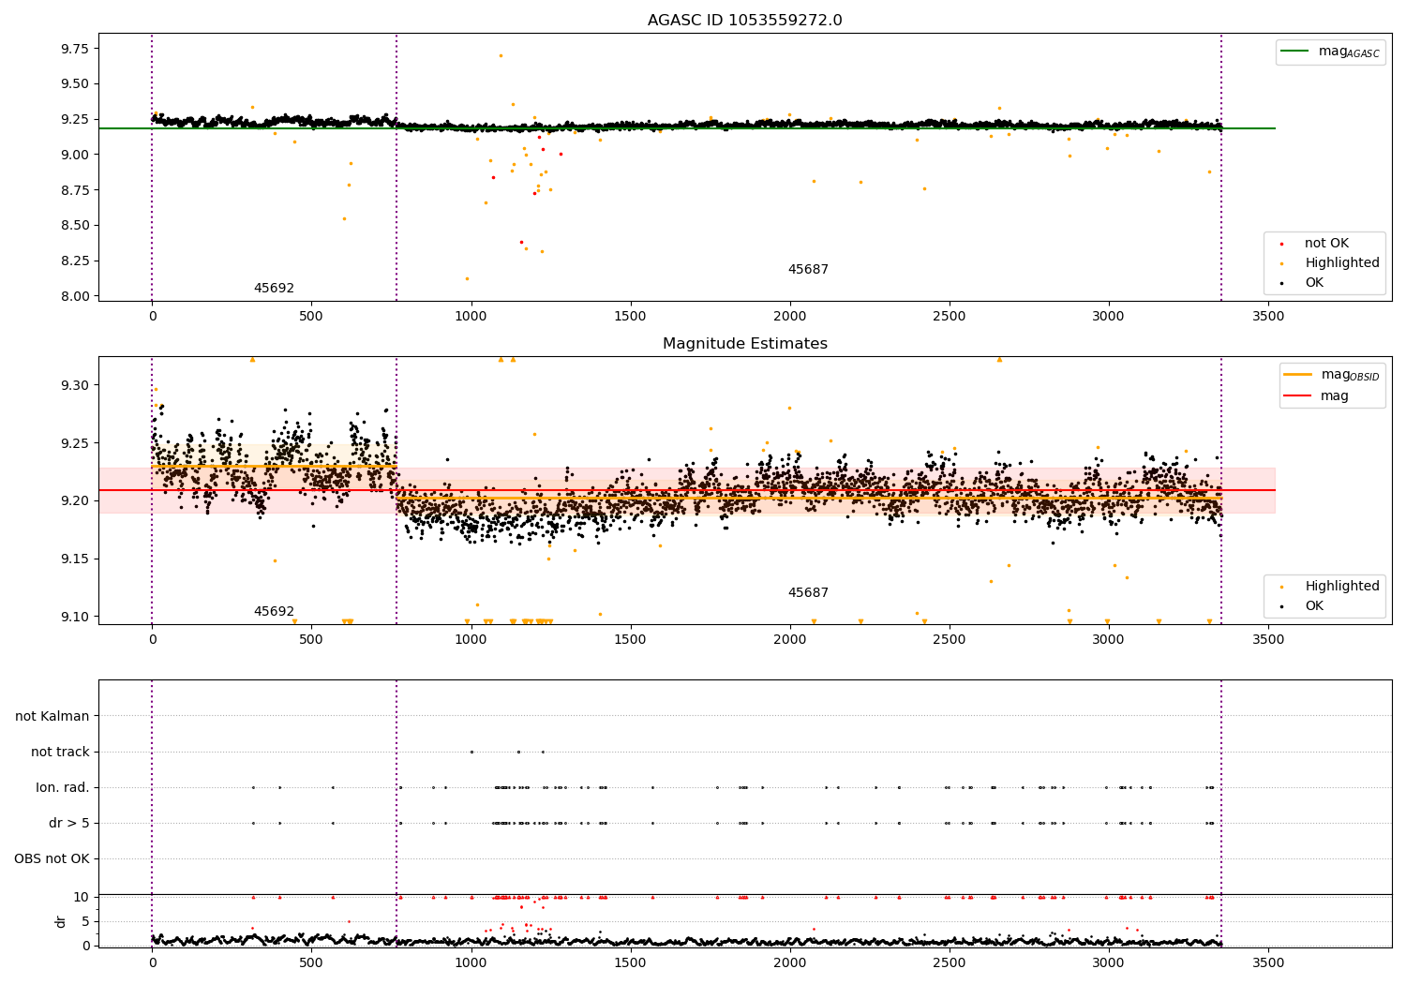Image resolution: width=1406 pixels, height=984 pixels.
Task: Click the 'Ion. rad.' row label
Action: (x=63, y=788)
